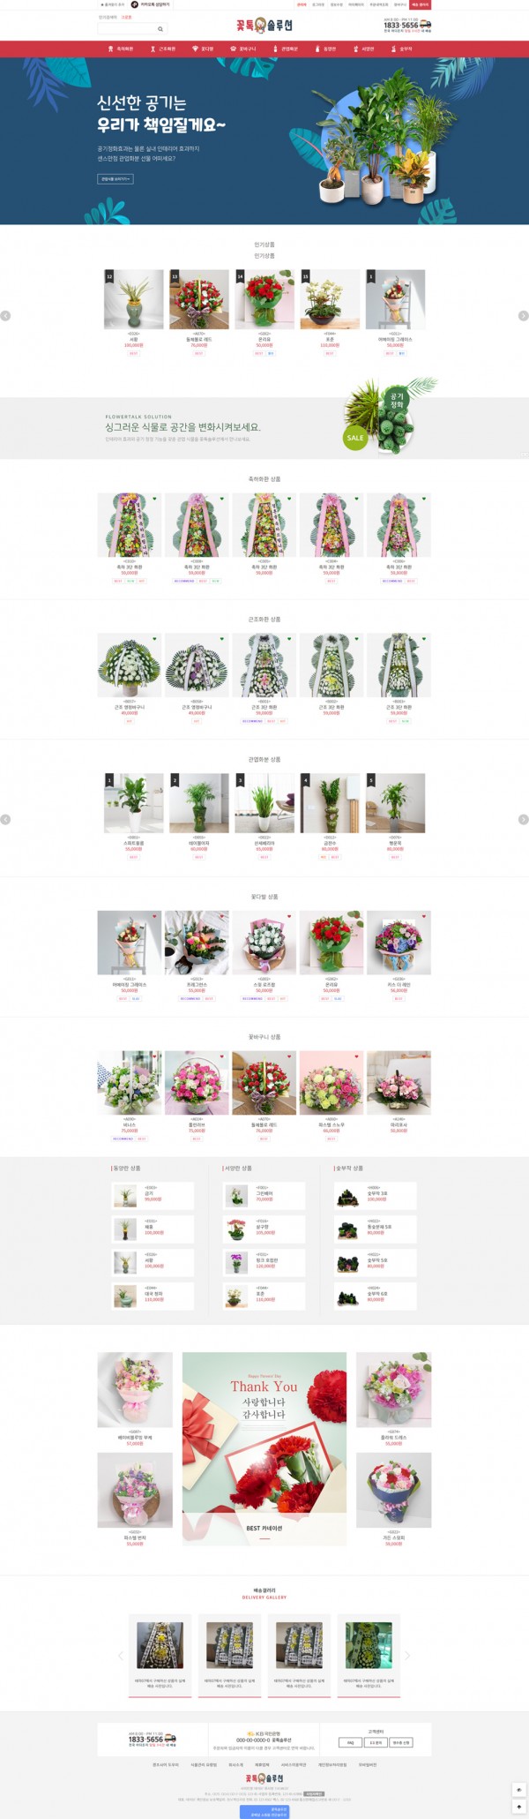Toggle wishlist heart on first 축하화환 product
This screenshot has width=529, height=1819.
pyautogui.click(x=154, y=499)
